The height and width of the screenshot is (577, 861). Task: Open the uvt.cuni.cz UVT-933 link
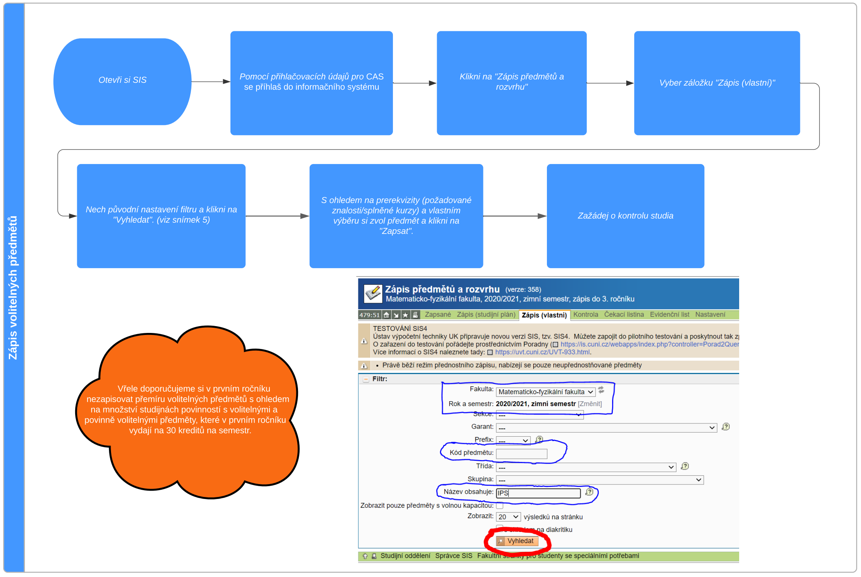coord(542,352)
